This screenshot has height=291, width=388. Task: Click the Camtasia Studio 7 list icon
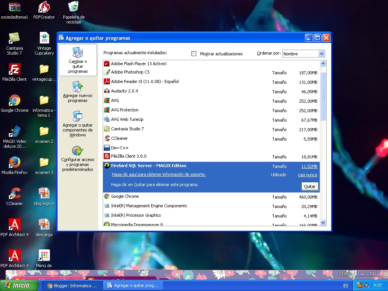click(x=106, y=129)
